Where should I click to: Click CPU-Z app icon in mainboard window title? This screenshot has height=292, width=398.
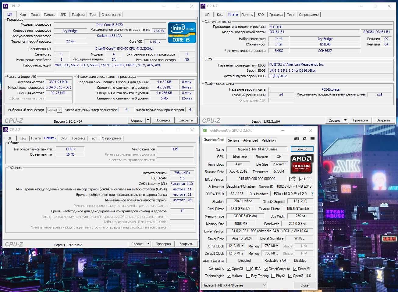coord(203,6)
